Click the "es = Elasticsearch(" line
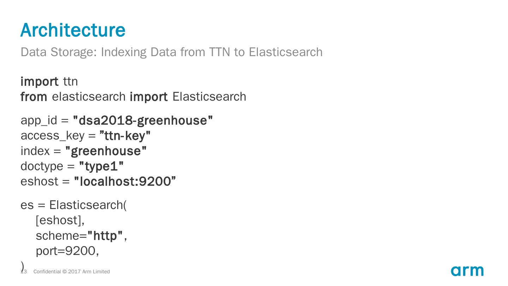508x286 pixels. coord(73,205)
